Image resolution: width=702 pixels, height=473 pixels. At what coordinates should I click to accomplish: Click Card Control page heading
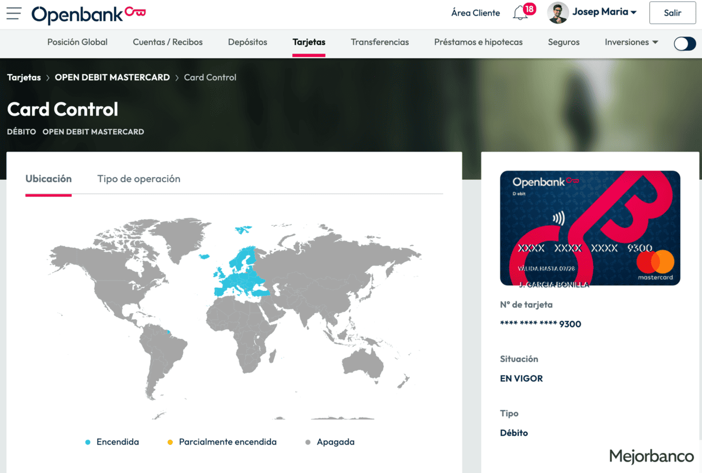tap(63, 109)
